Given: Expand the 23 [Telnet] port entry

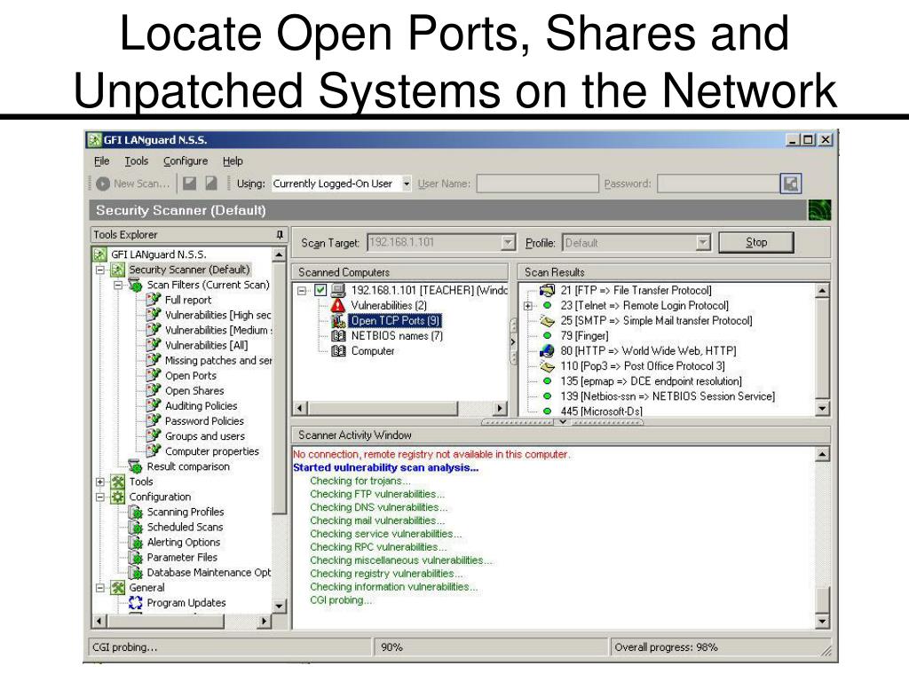Looking at the screenshot, I should pos(527,306).
